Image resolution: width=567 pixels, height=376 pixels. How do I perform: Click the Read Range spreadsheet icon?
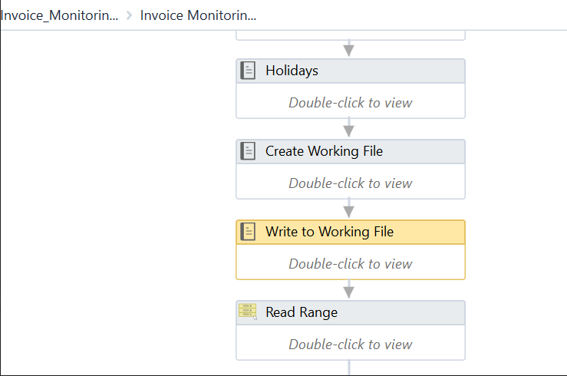(248, 312)
